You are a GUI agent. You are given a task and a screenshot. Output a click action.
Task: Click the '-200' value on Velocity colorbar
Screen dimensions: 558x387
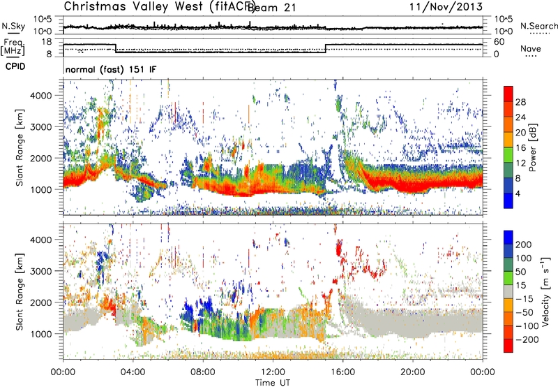[526, 339]
